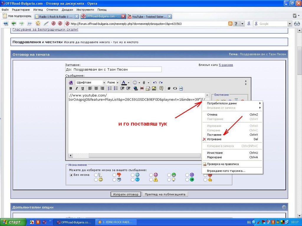Click the text color 'A' swatch button
The height and width of the screenshot is (226, 302).
pos(124,83)
